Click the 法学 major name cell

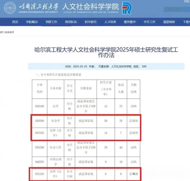coord(56,106)
